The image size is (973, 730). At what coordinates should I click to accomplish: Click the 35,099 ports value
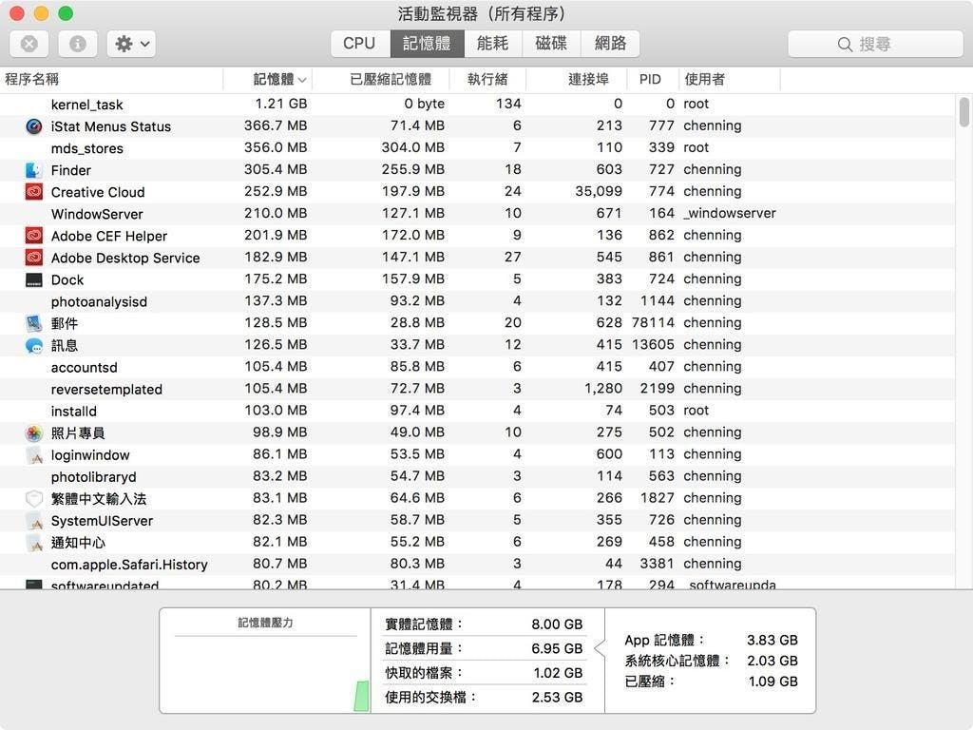[599, 191]
